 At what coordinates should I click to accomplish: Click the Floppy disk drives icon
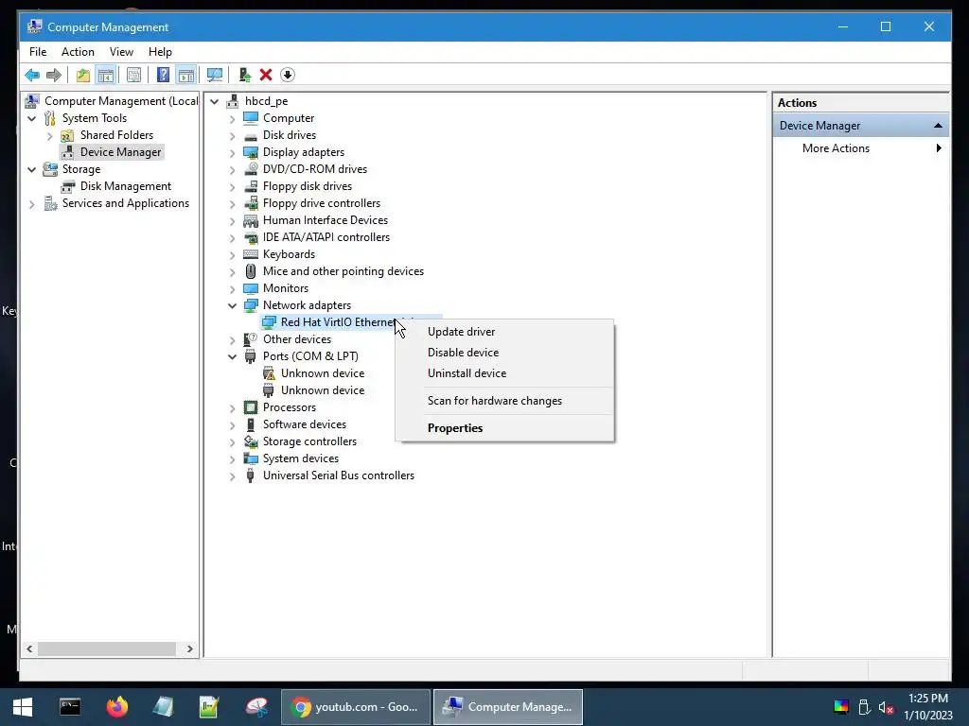(251, 186)
